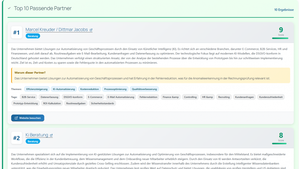This screenshot has width=299, height=169.
Task: Open Marcel Kreuder / Dittmar Jacobs link
Action: 56,30
